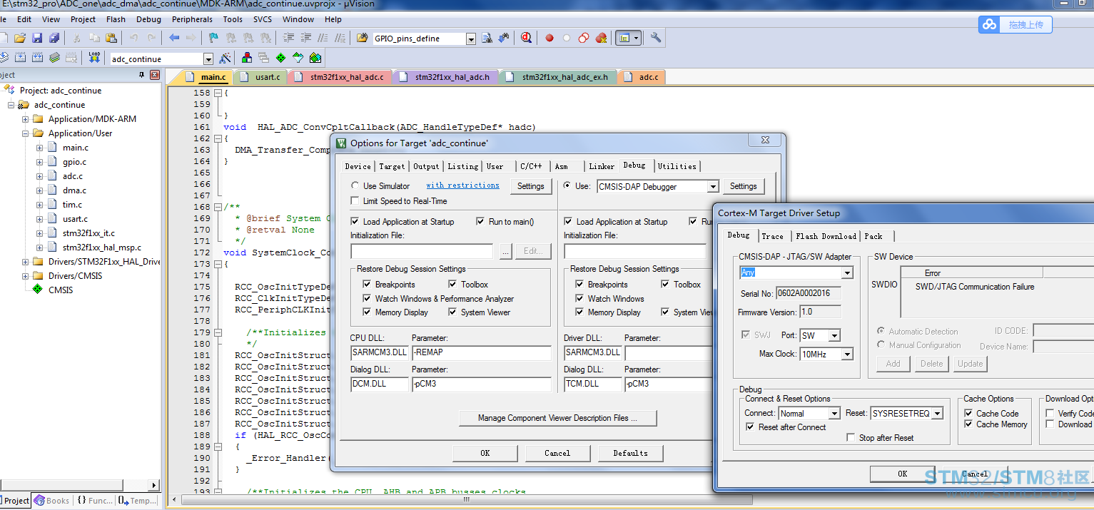
Task: Click the debugger Settings button
Action: tap(743, 186)
